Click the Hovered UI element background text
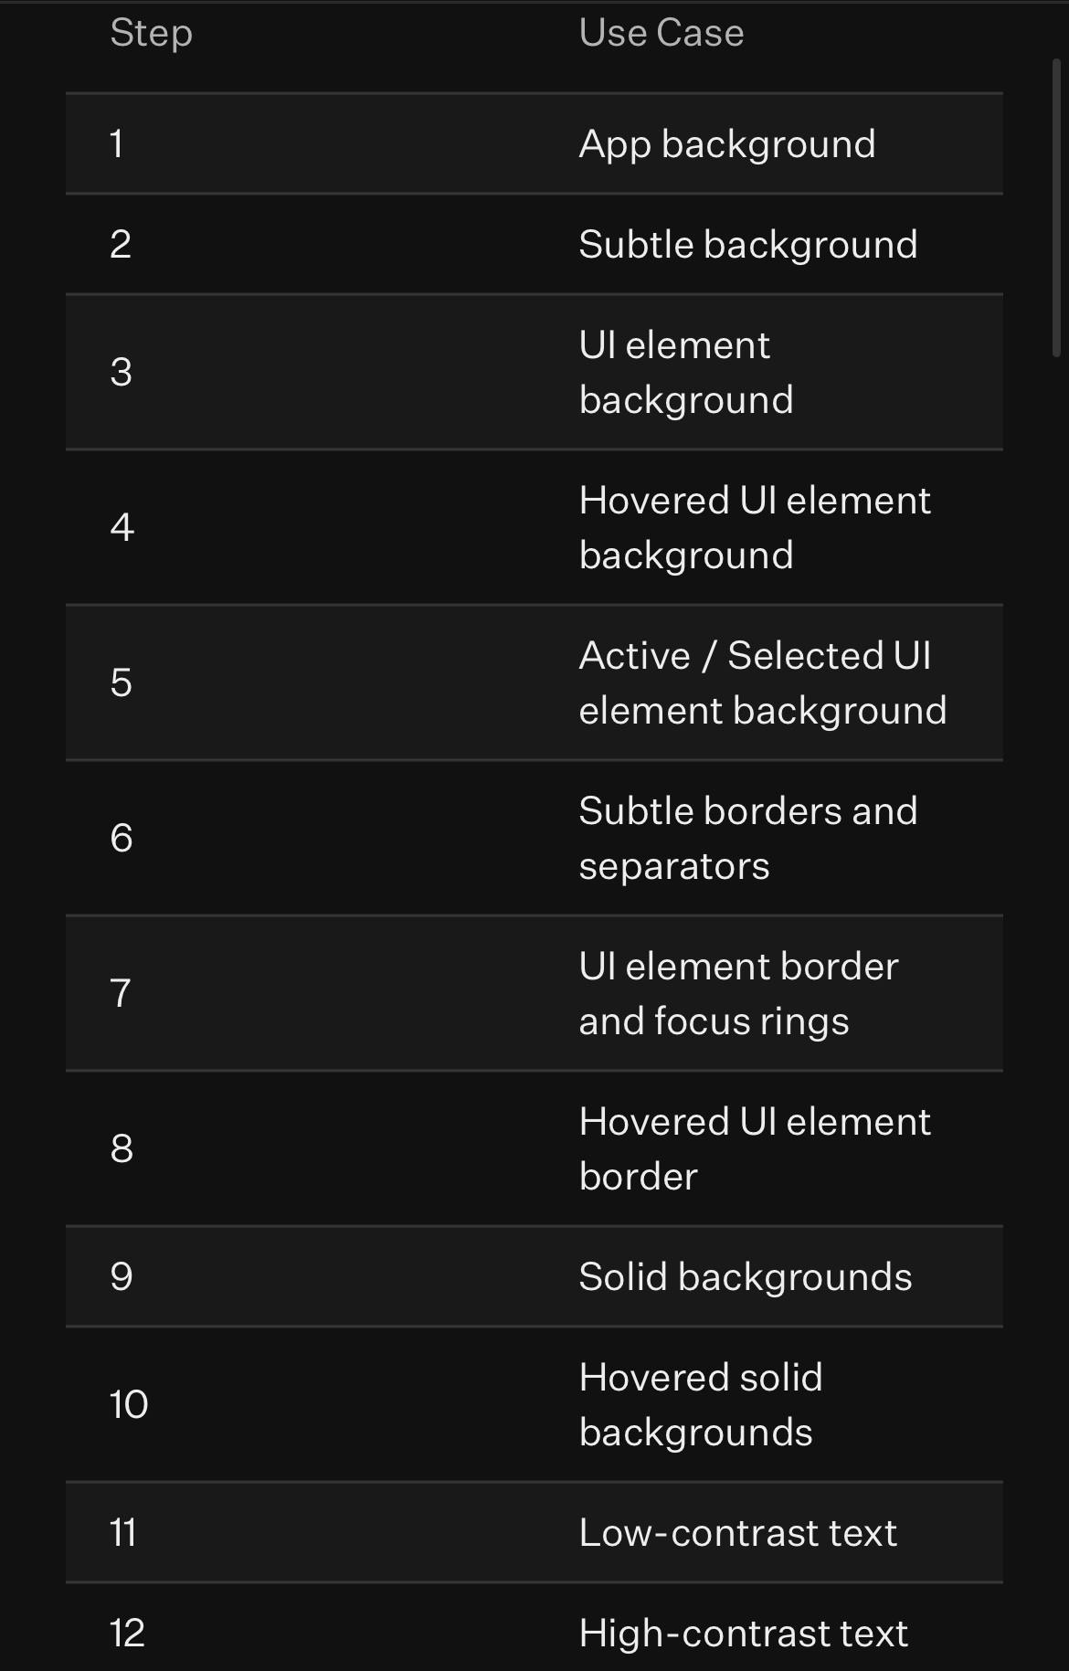Image resolution: width=1069 pixels, height=1671 pixels. click(x=754, y=527)
